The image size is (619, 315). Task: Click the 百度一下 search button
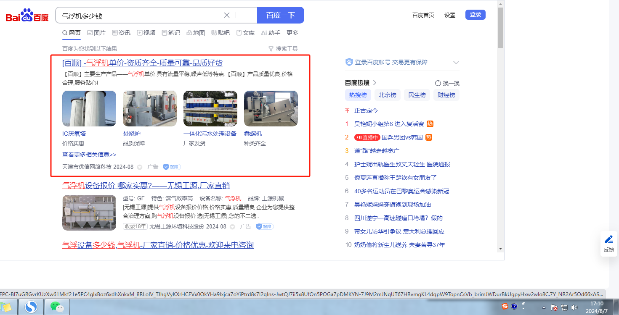click(281, 15)
